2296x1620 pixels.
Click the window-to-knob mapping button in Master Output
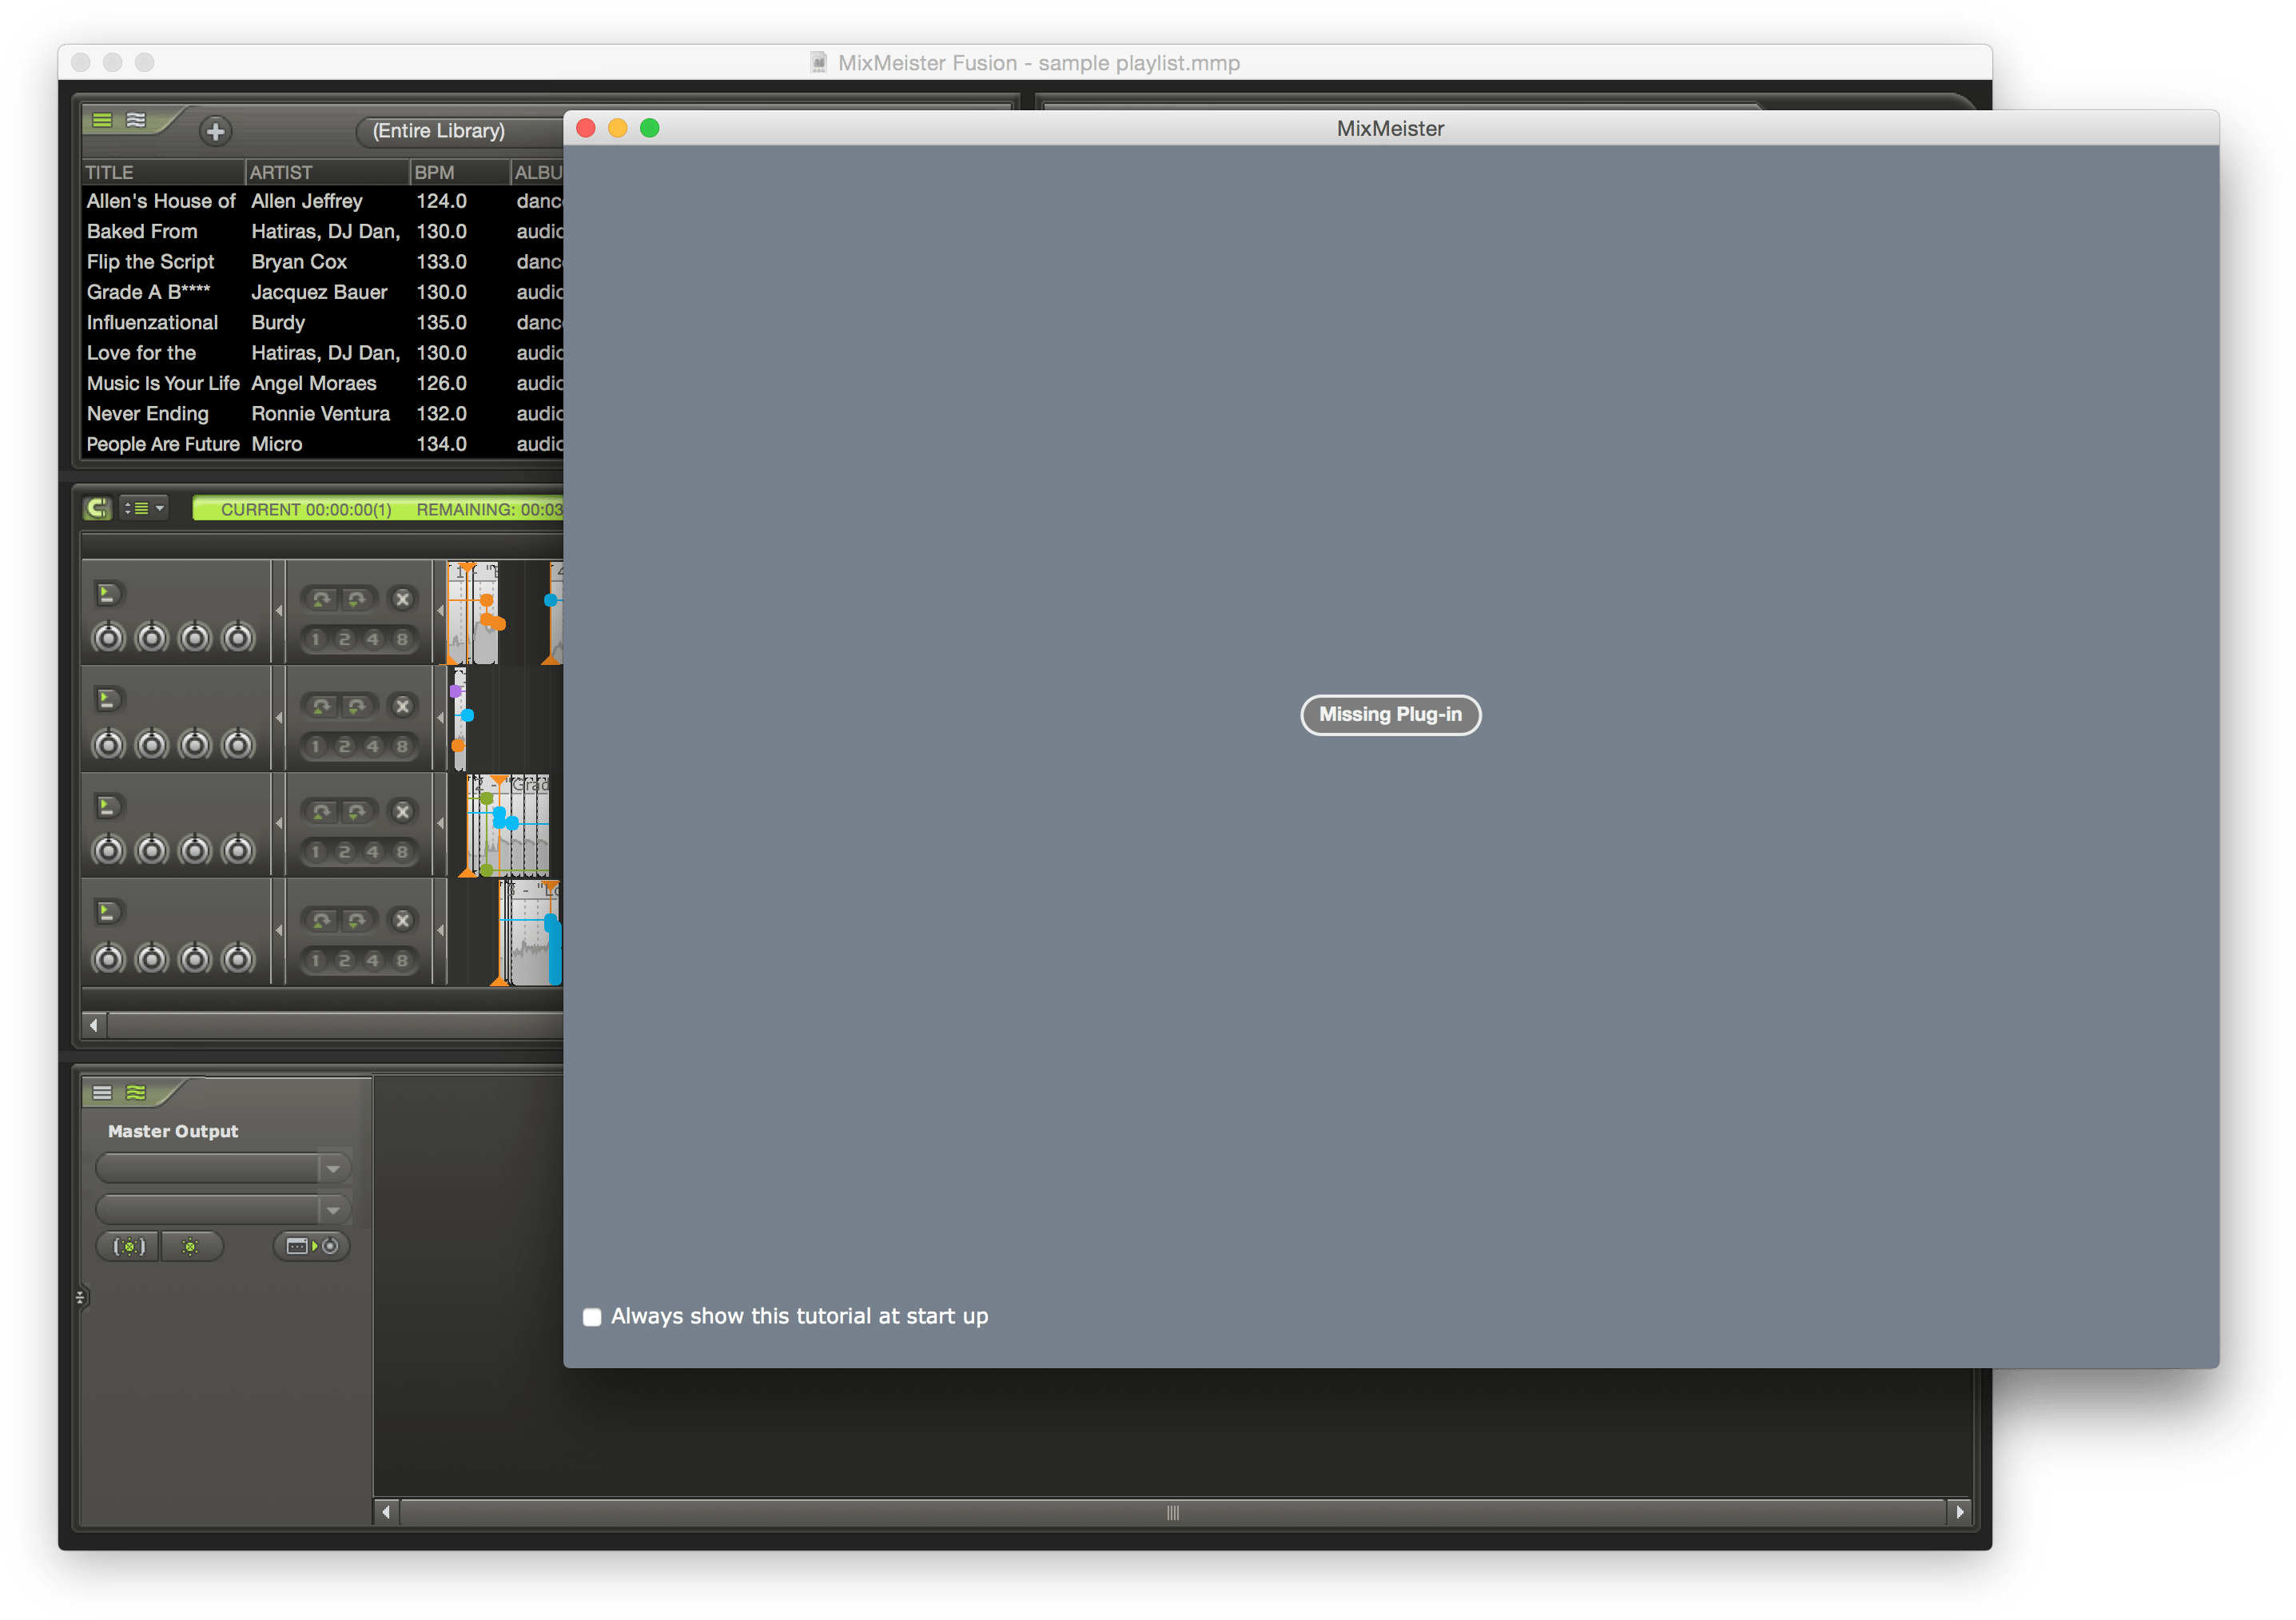[x=312, y=1246]
